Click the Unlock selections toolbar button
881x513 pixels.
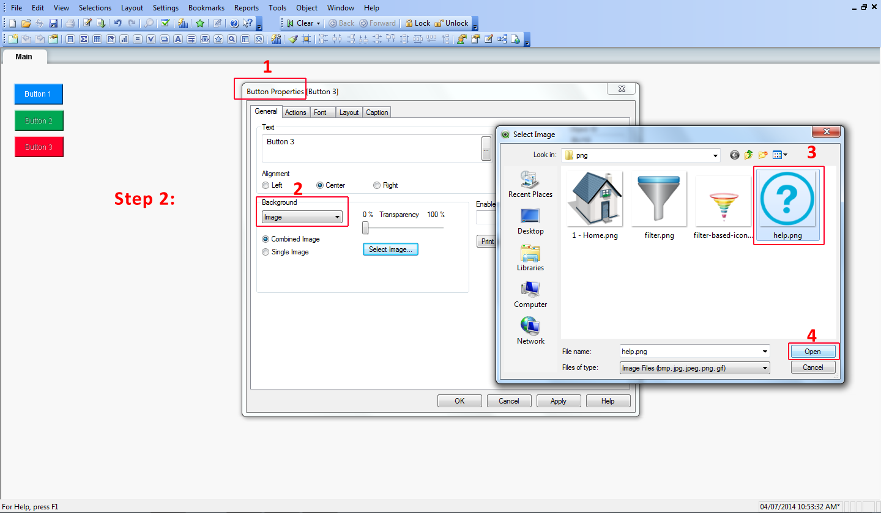(x=452, y=23)
